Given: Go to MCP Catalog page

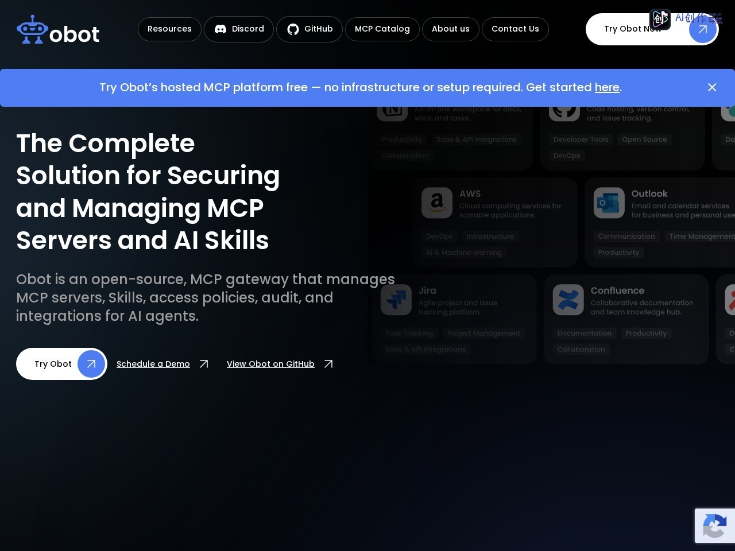Looking at the screenshot, I should (382, 29).
